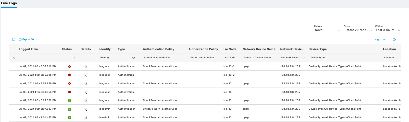Expand the Type filter dropdown

(x=126, y=58)
